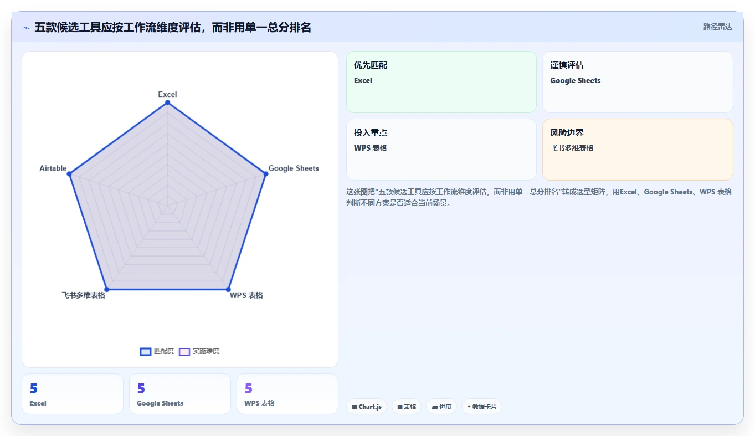The image size is (755, 436).
Task: Open the 优先匹配 Excel card
Action: (x=441, y=82)
